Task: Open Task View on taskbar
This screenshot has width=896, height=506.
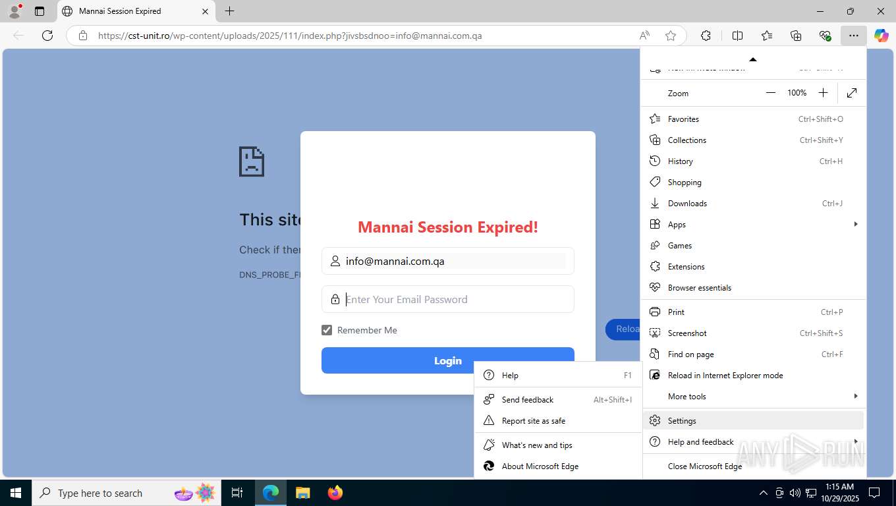Action: [x=237, y=493]
